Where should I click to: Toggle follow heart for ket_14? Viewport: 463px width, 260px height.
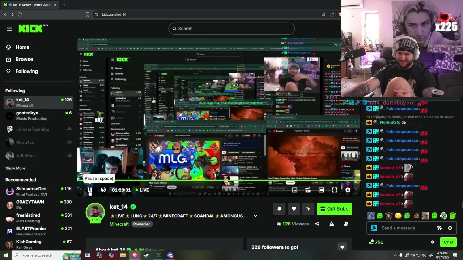(x=294, y=209)
